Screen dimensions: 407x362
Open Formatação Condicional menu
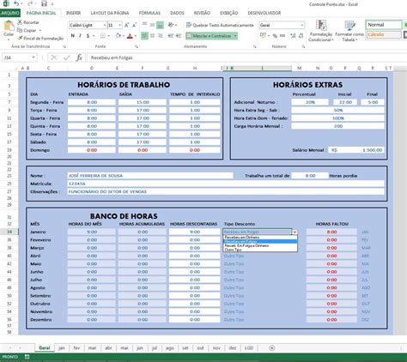click(x=321, y=31)
